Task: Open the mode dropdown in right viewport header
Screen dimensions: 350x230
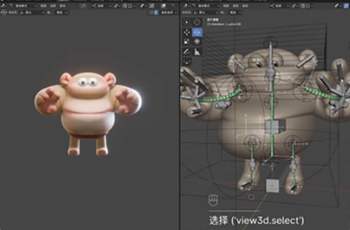Action: [204, 6]
